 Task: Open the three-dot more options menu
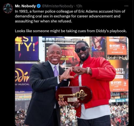(x=126, y=6)
